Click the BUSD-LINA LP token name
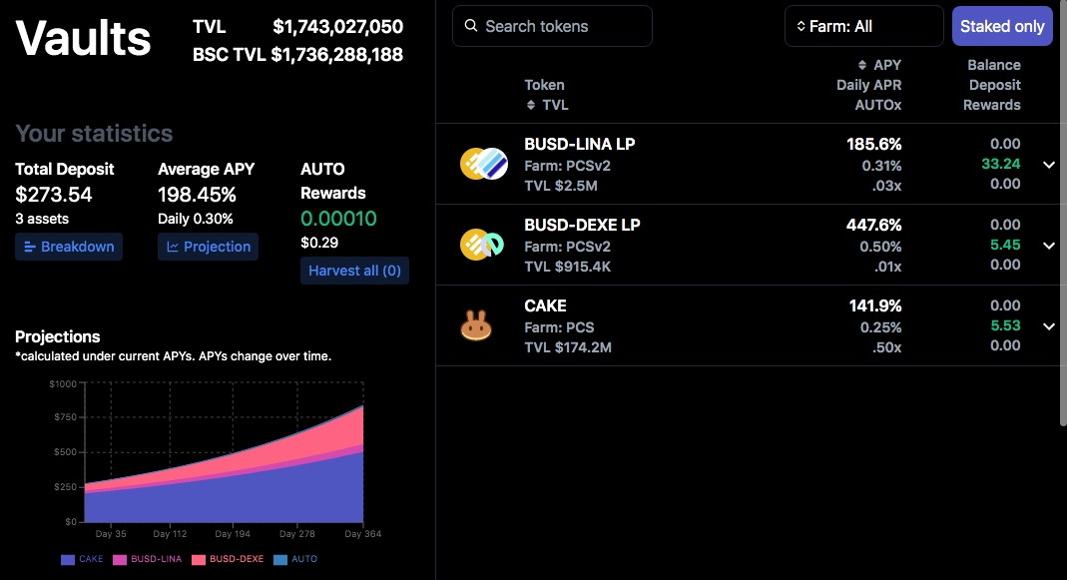The width and height of the screenshot is (1067, 580). [579, 145]
